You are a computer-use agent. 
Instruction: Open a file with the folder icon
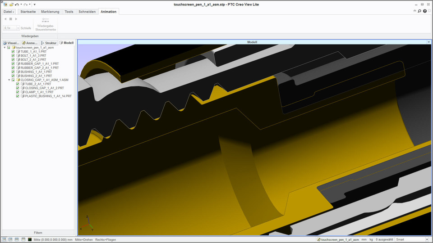click(x=11, y=4)
